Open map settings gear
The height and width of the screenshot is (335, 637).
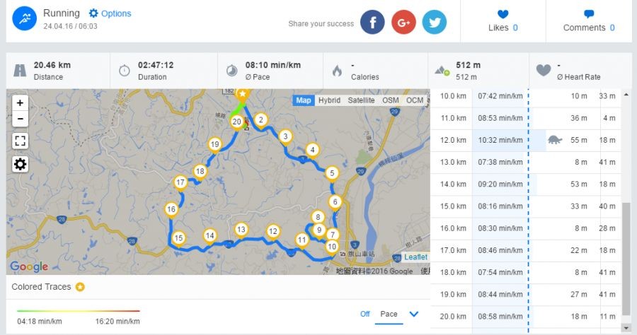[20, 165]
